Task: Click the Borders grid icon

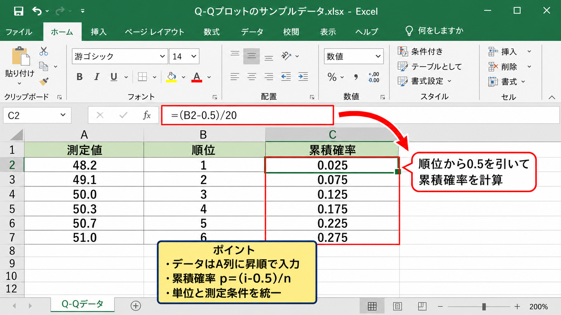Action: click(x=142, y=77)
